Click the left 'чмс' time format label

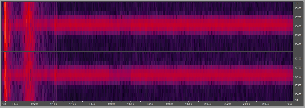(x=4, y=104)
